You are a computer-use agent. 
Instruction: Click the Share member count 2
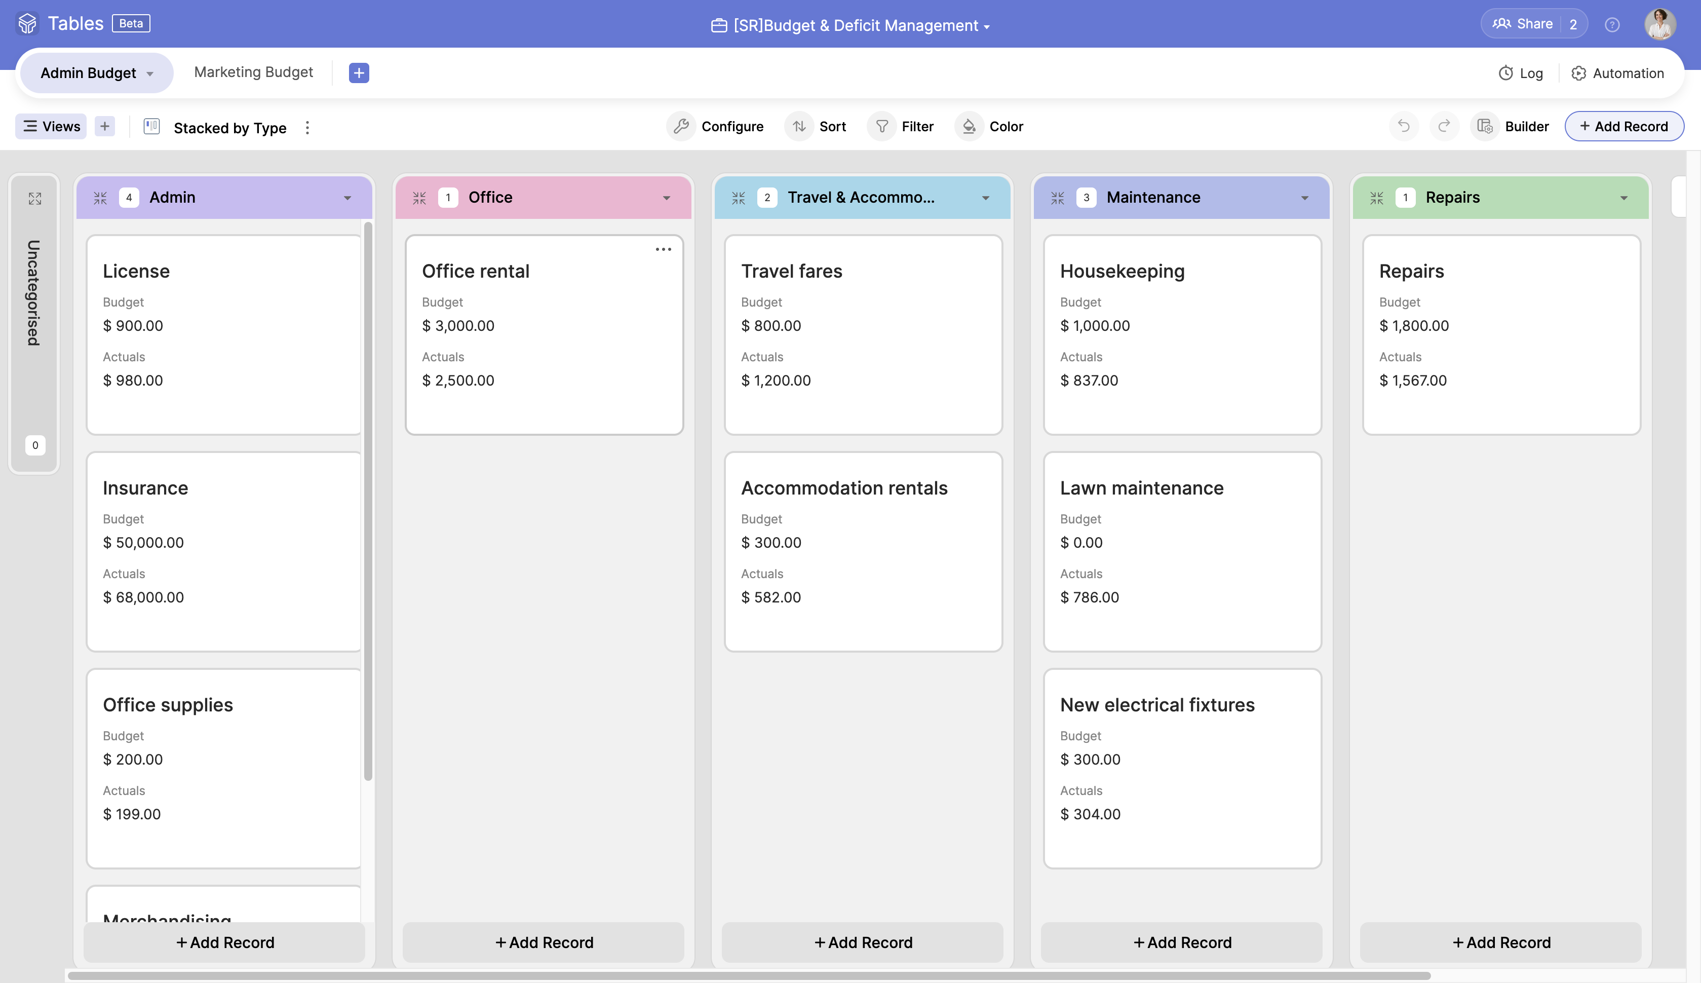(x=1573, y=24)
